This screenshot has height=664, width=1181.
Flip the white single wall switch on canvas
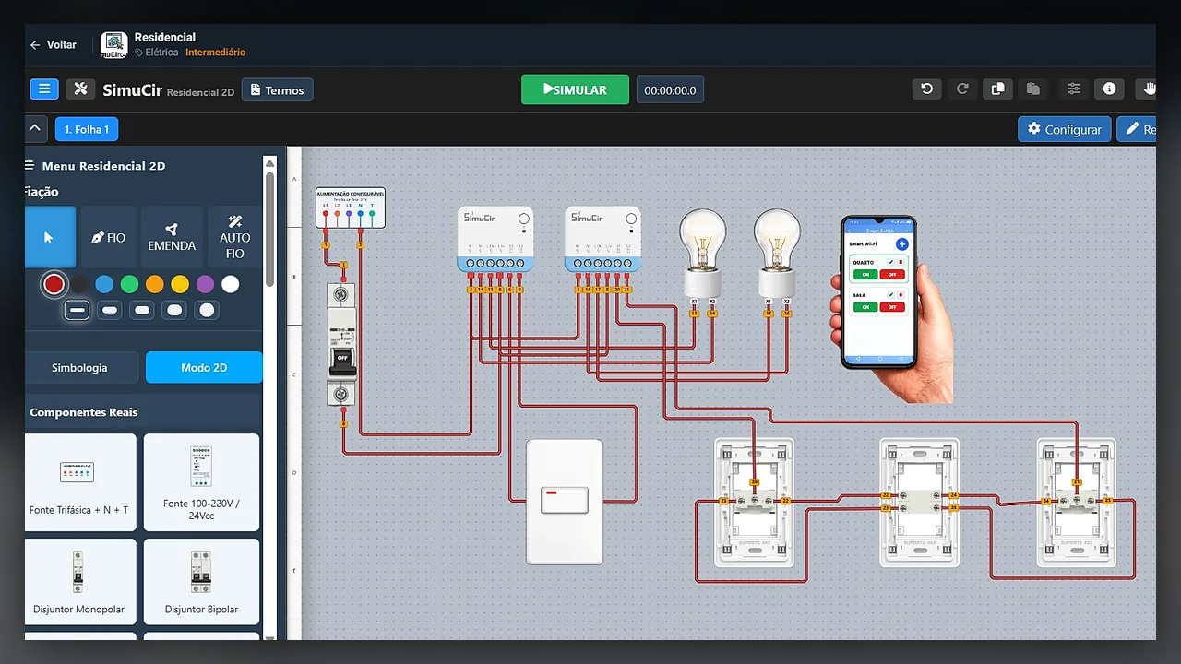564,501
